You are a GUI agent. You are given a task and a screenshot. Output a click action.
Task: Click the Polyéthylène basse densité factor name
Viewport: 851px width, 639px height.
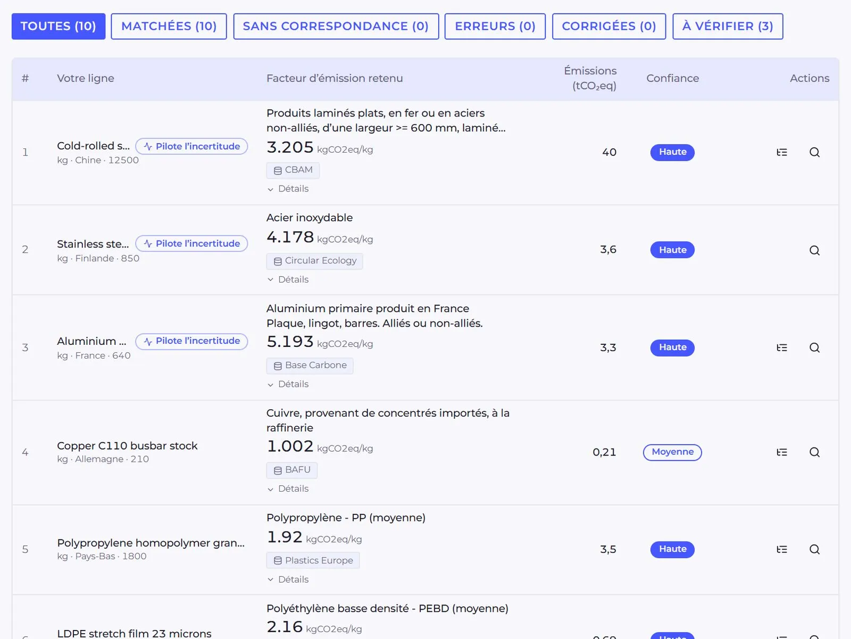click(x=387, y=609)
